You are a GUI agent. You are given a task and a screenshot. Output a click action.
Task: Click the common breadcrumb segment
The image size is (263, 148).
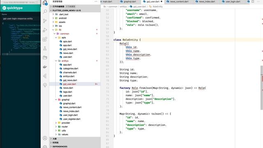coord(113,7)
